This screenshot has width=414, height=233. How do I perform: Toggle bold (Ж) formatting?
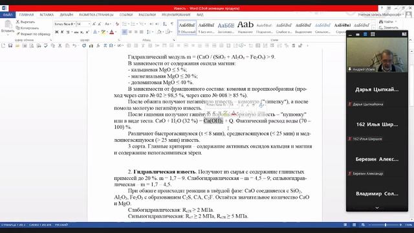[x=56, y=32]
